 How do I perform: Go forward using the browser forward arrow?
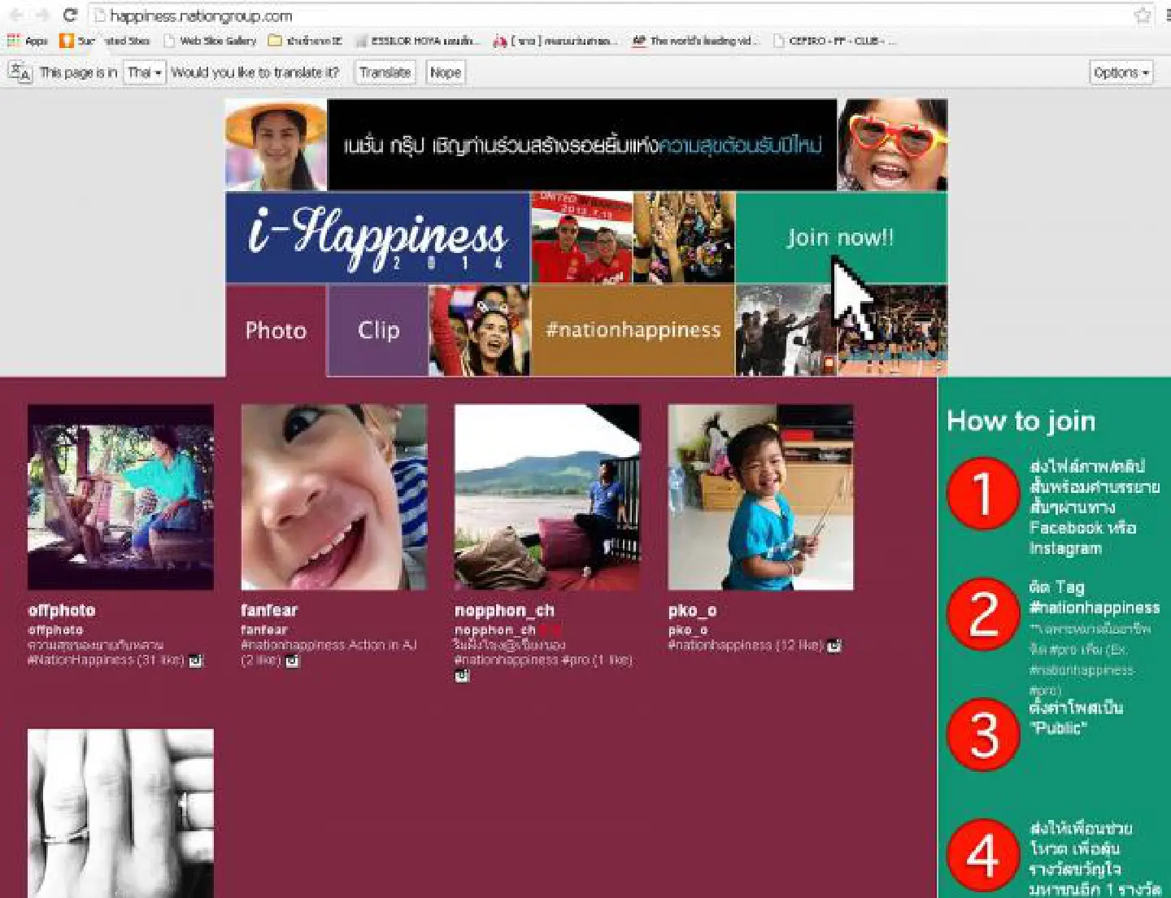(x=42, y=15)
